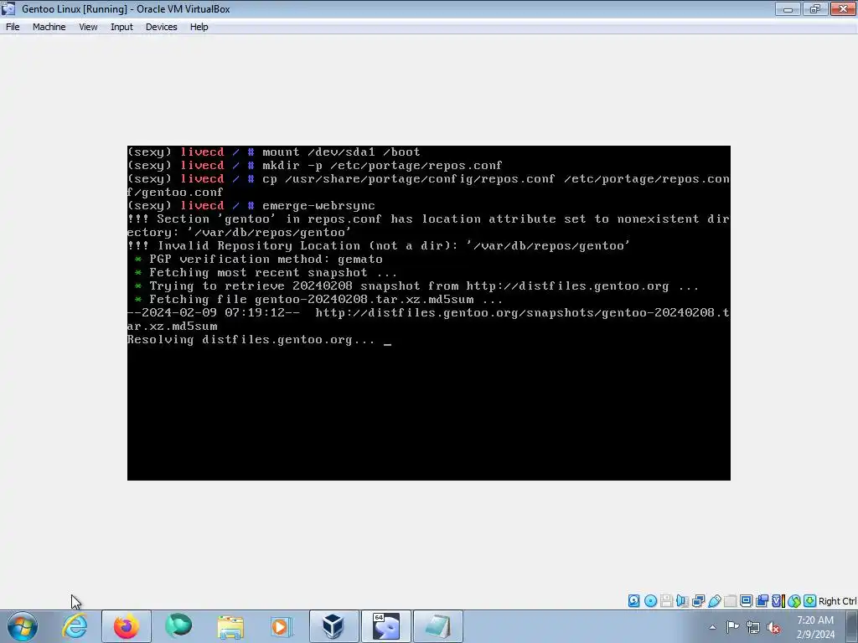Open Windows Media Player in taskbar
The height and width of the screenshot is (643, 858).
coord(281,626)
